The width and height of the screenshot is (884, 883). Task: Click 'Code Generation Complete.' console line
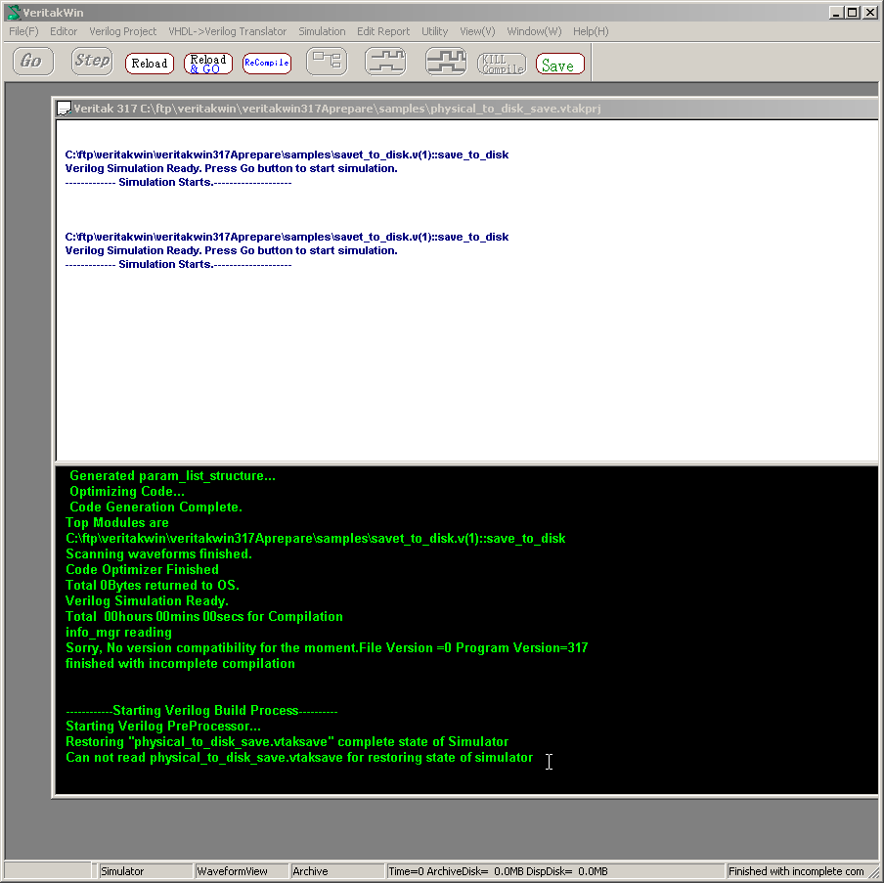pyautogui.click(x=155, y=507)
